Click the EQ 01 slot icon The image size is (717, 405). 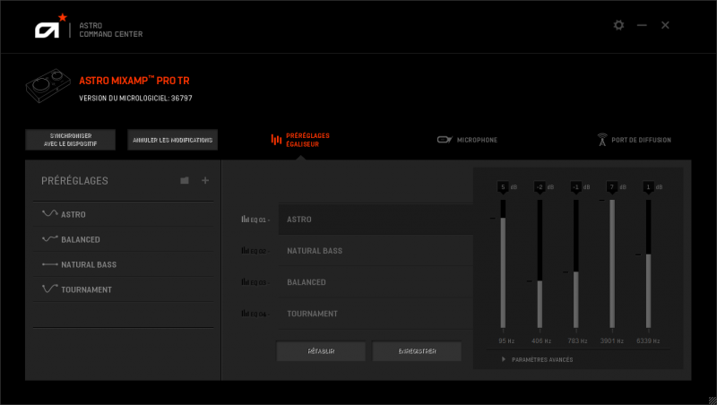pos(245,220)
